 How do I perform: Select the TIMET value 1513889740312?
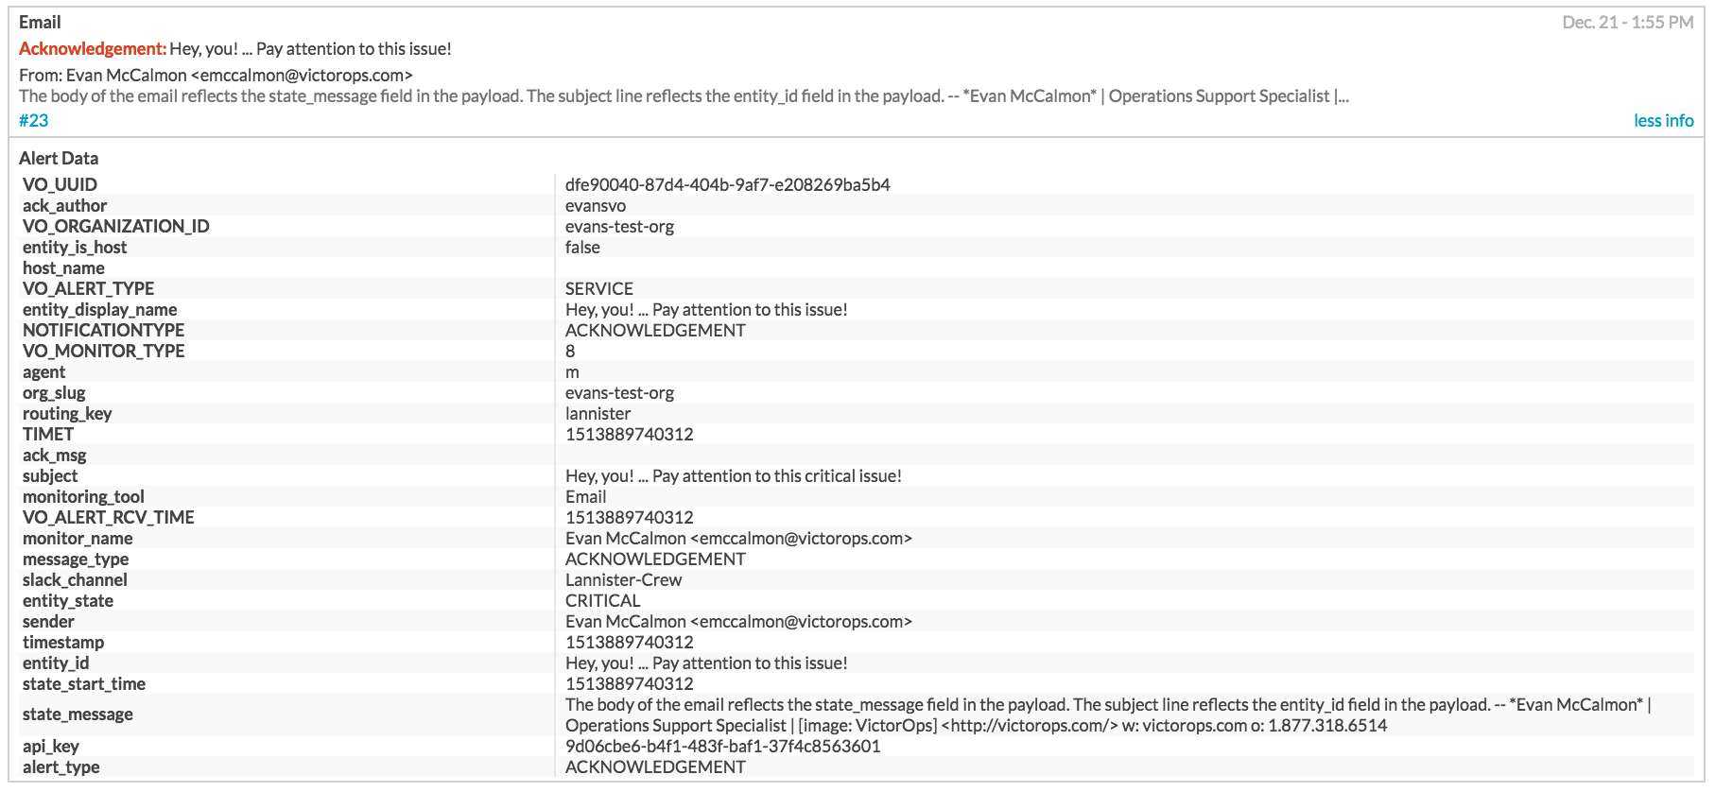tap(629, 434)
